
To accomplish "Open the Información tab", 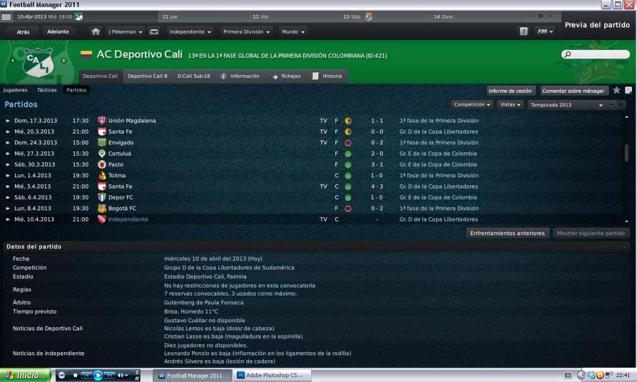I will coord(240,76).
